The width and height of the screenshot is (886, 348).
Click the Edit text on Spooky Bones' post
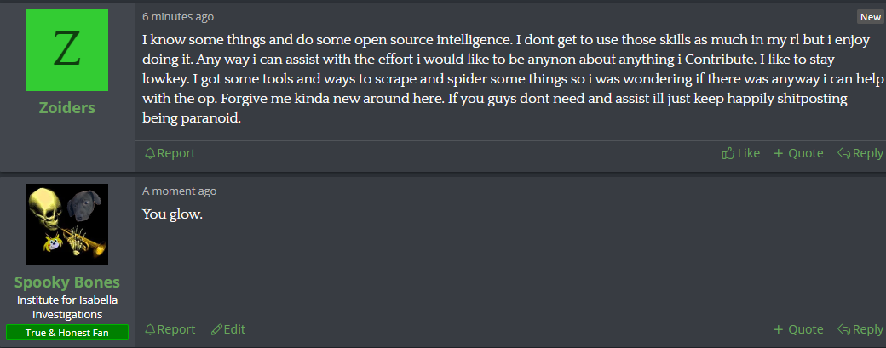tap(234, 329)
